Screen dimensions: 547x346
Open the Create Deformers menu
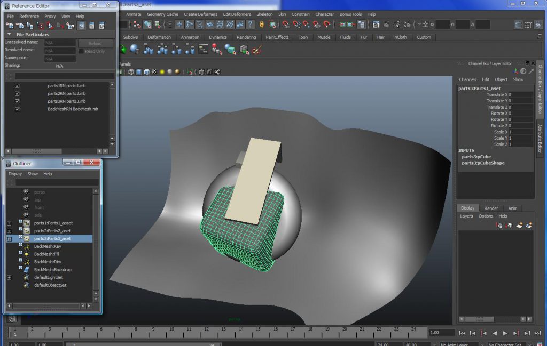coord(201,14)
